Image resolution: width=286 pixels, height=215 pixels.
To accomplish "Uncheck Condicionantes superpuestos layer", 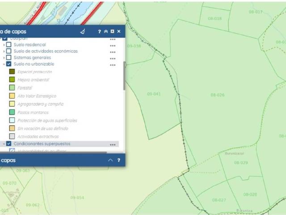I will [x=9, y=143].
